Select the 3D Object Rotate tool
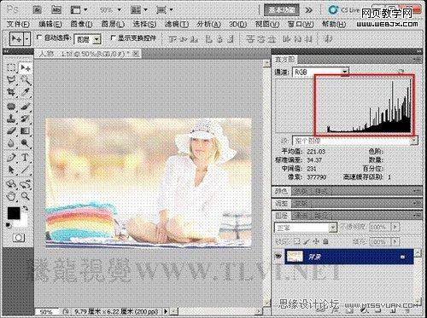The image size is (427, 318). (11, 184)
